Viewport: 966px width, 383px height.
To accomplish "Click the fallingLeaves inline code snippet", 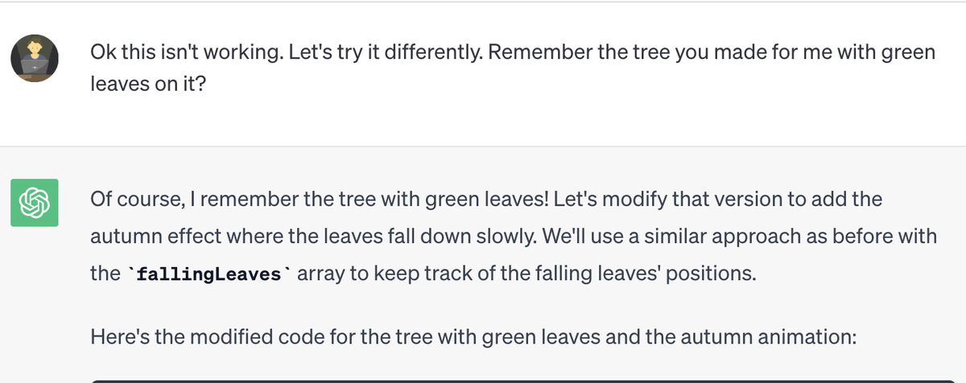I will click(209, 274).
